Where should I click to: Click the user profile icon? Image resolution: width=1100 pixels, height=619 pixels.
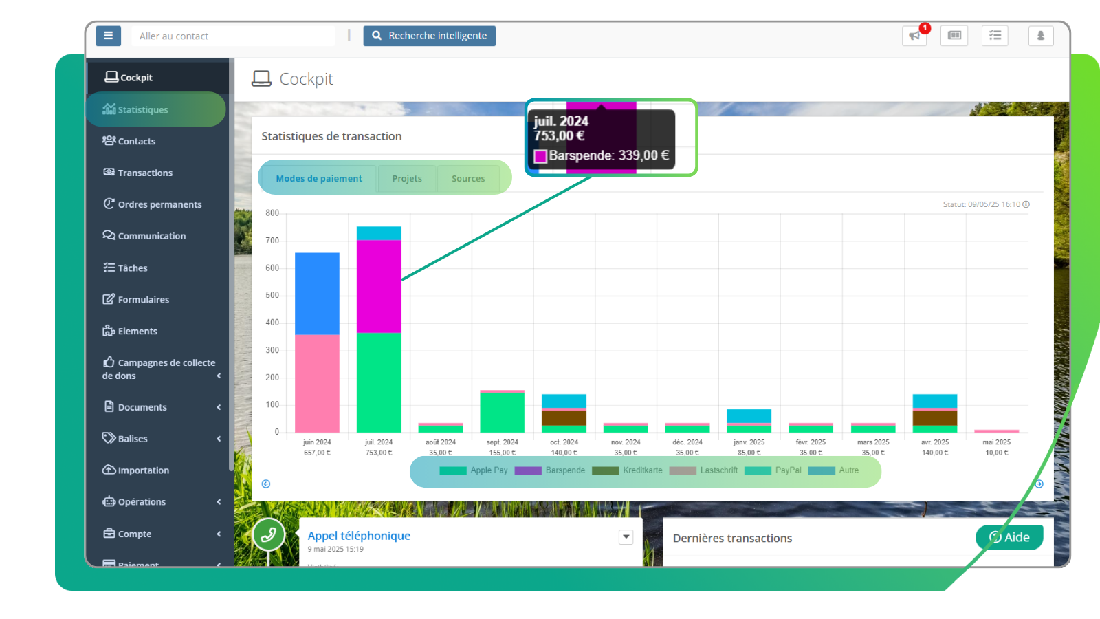click(1040, 36)
